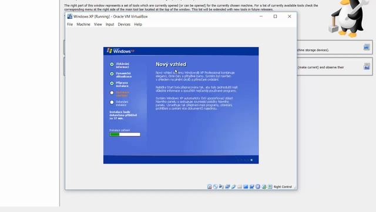This screenshot has width=376, height=212.
Task: Click the green installation progress bar
Action: (125, 134)
